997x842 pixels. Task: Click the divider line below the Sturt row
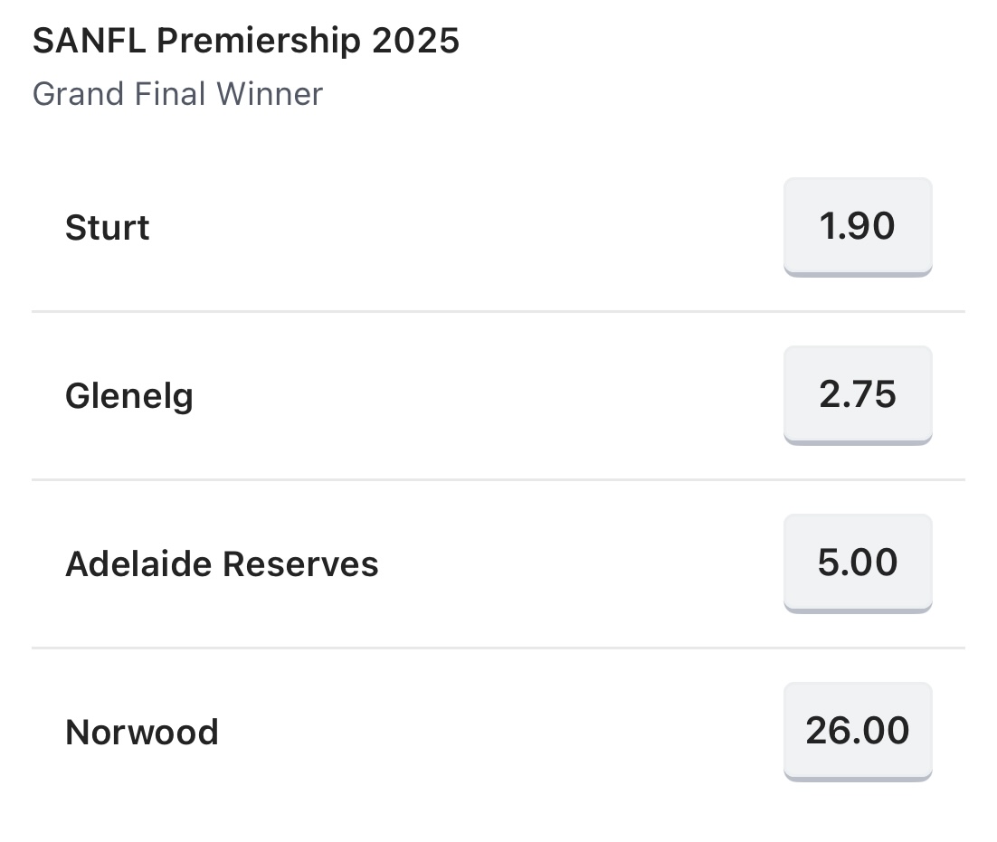[x=498, y=311]
